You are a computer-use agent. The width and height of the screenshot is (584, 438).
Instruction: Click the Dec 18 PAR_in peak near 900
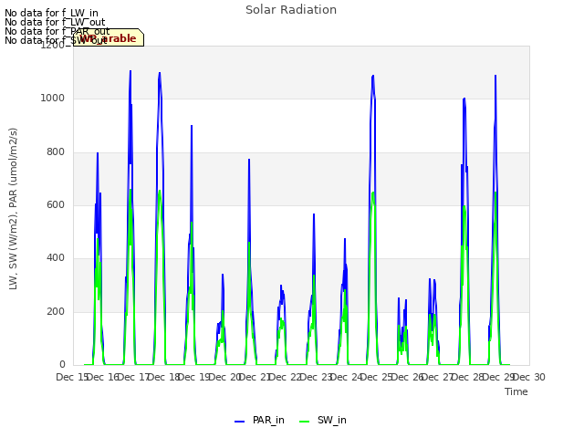point(192,126)
